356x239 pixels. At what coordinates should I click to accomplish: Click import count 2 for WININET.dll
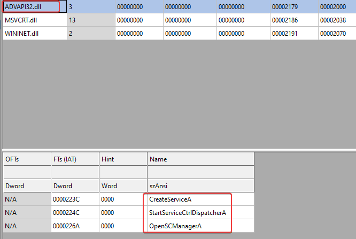(x=91, y=33)
